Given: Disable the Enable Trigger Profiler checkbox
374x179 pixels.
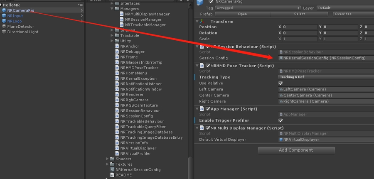Looking at the screenshot, I should coord(280,120).
